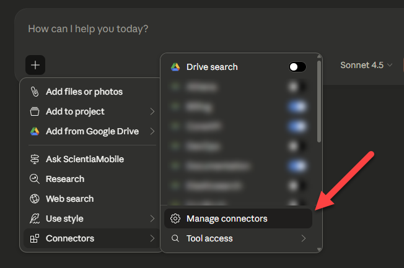
Task: Expand the Add from Google Drive chevron
Action: click(152, 131)
